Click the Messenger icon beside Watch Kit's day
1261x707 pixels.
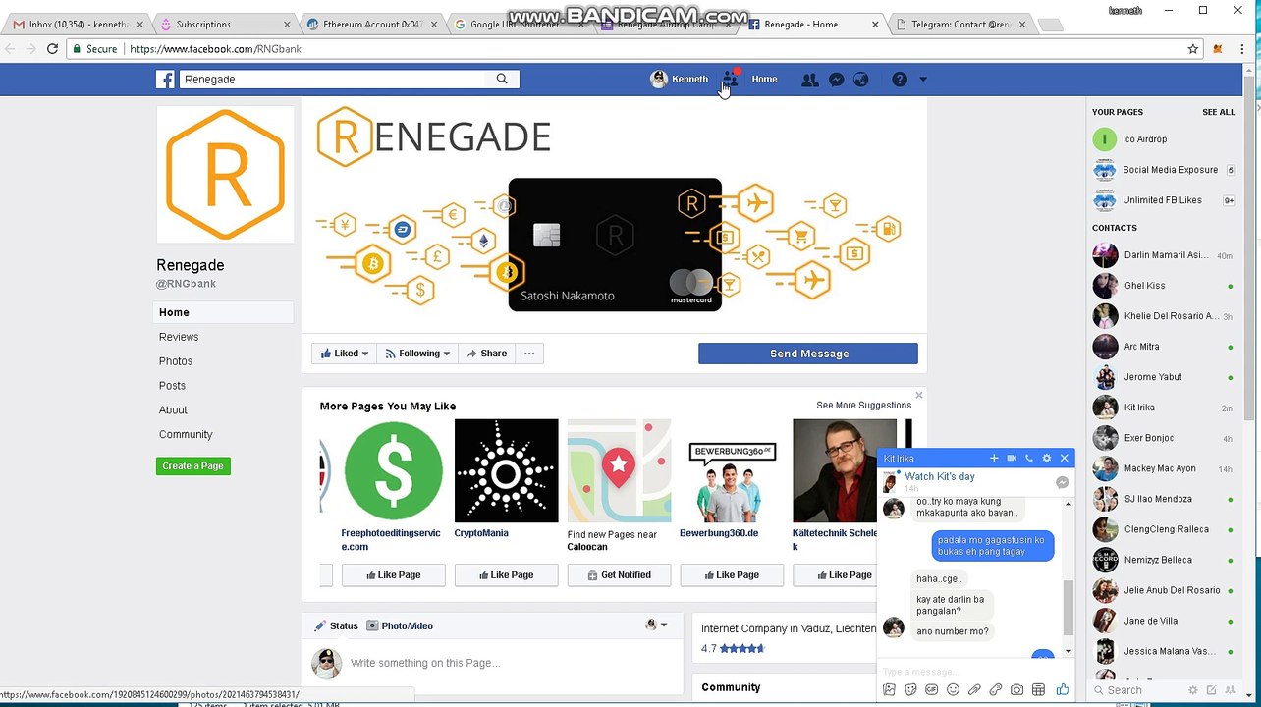tap(1062, 482)
